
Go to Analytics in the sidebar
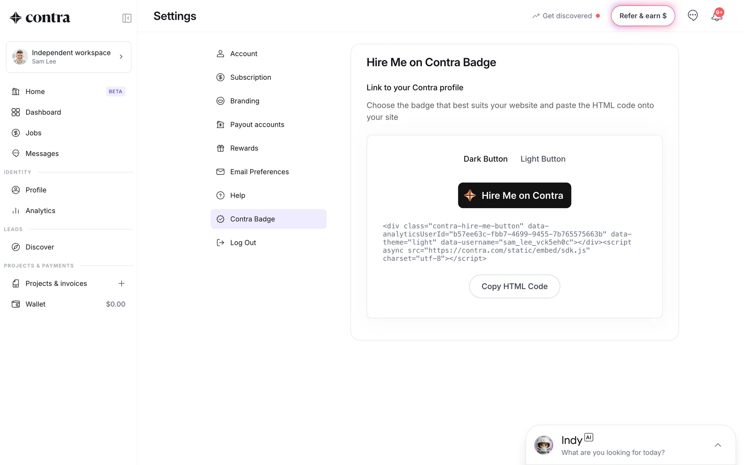click(40, 211)
